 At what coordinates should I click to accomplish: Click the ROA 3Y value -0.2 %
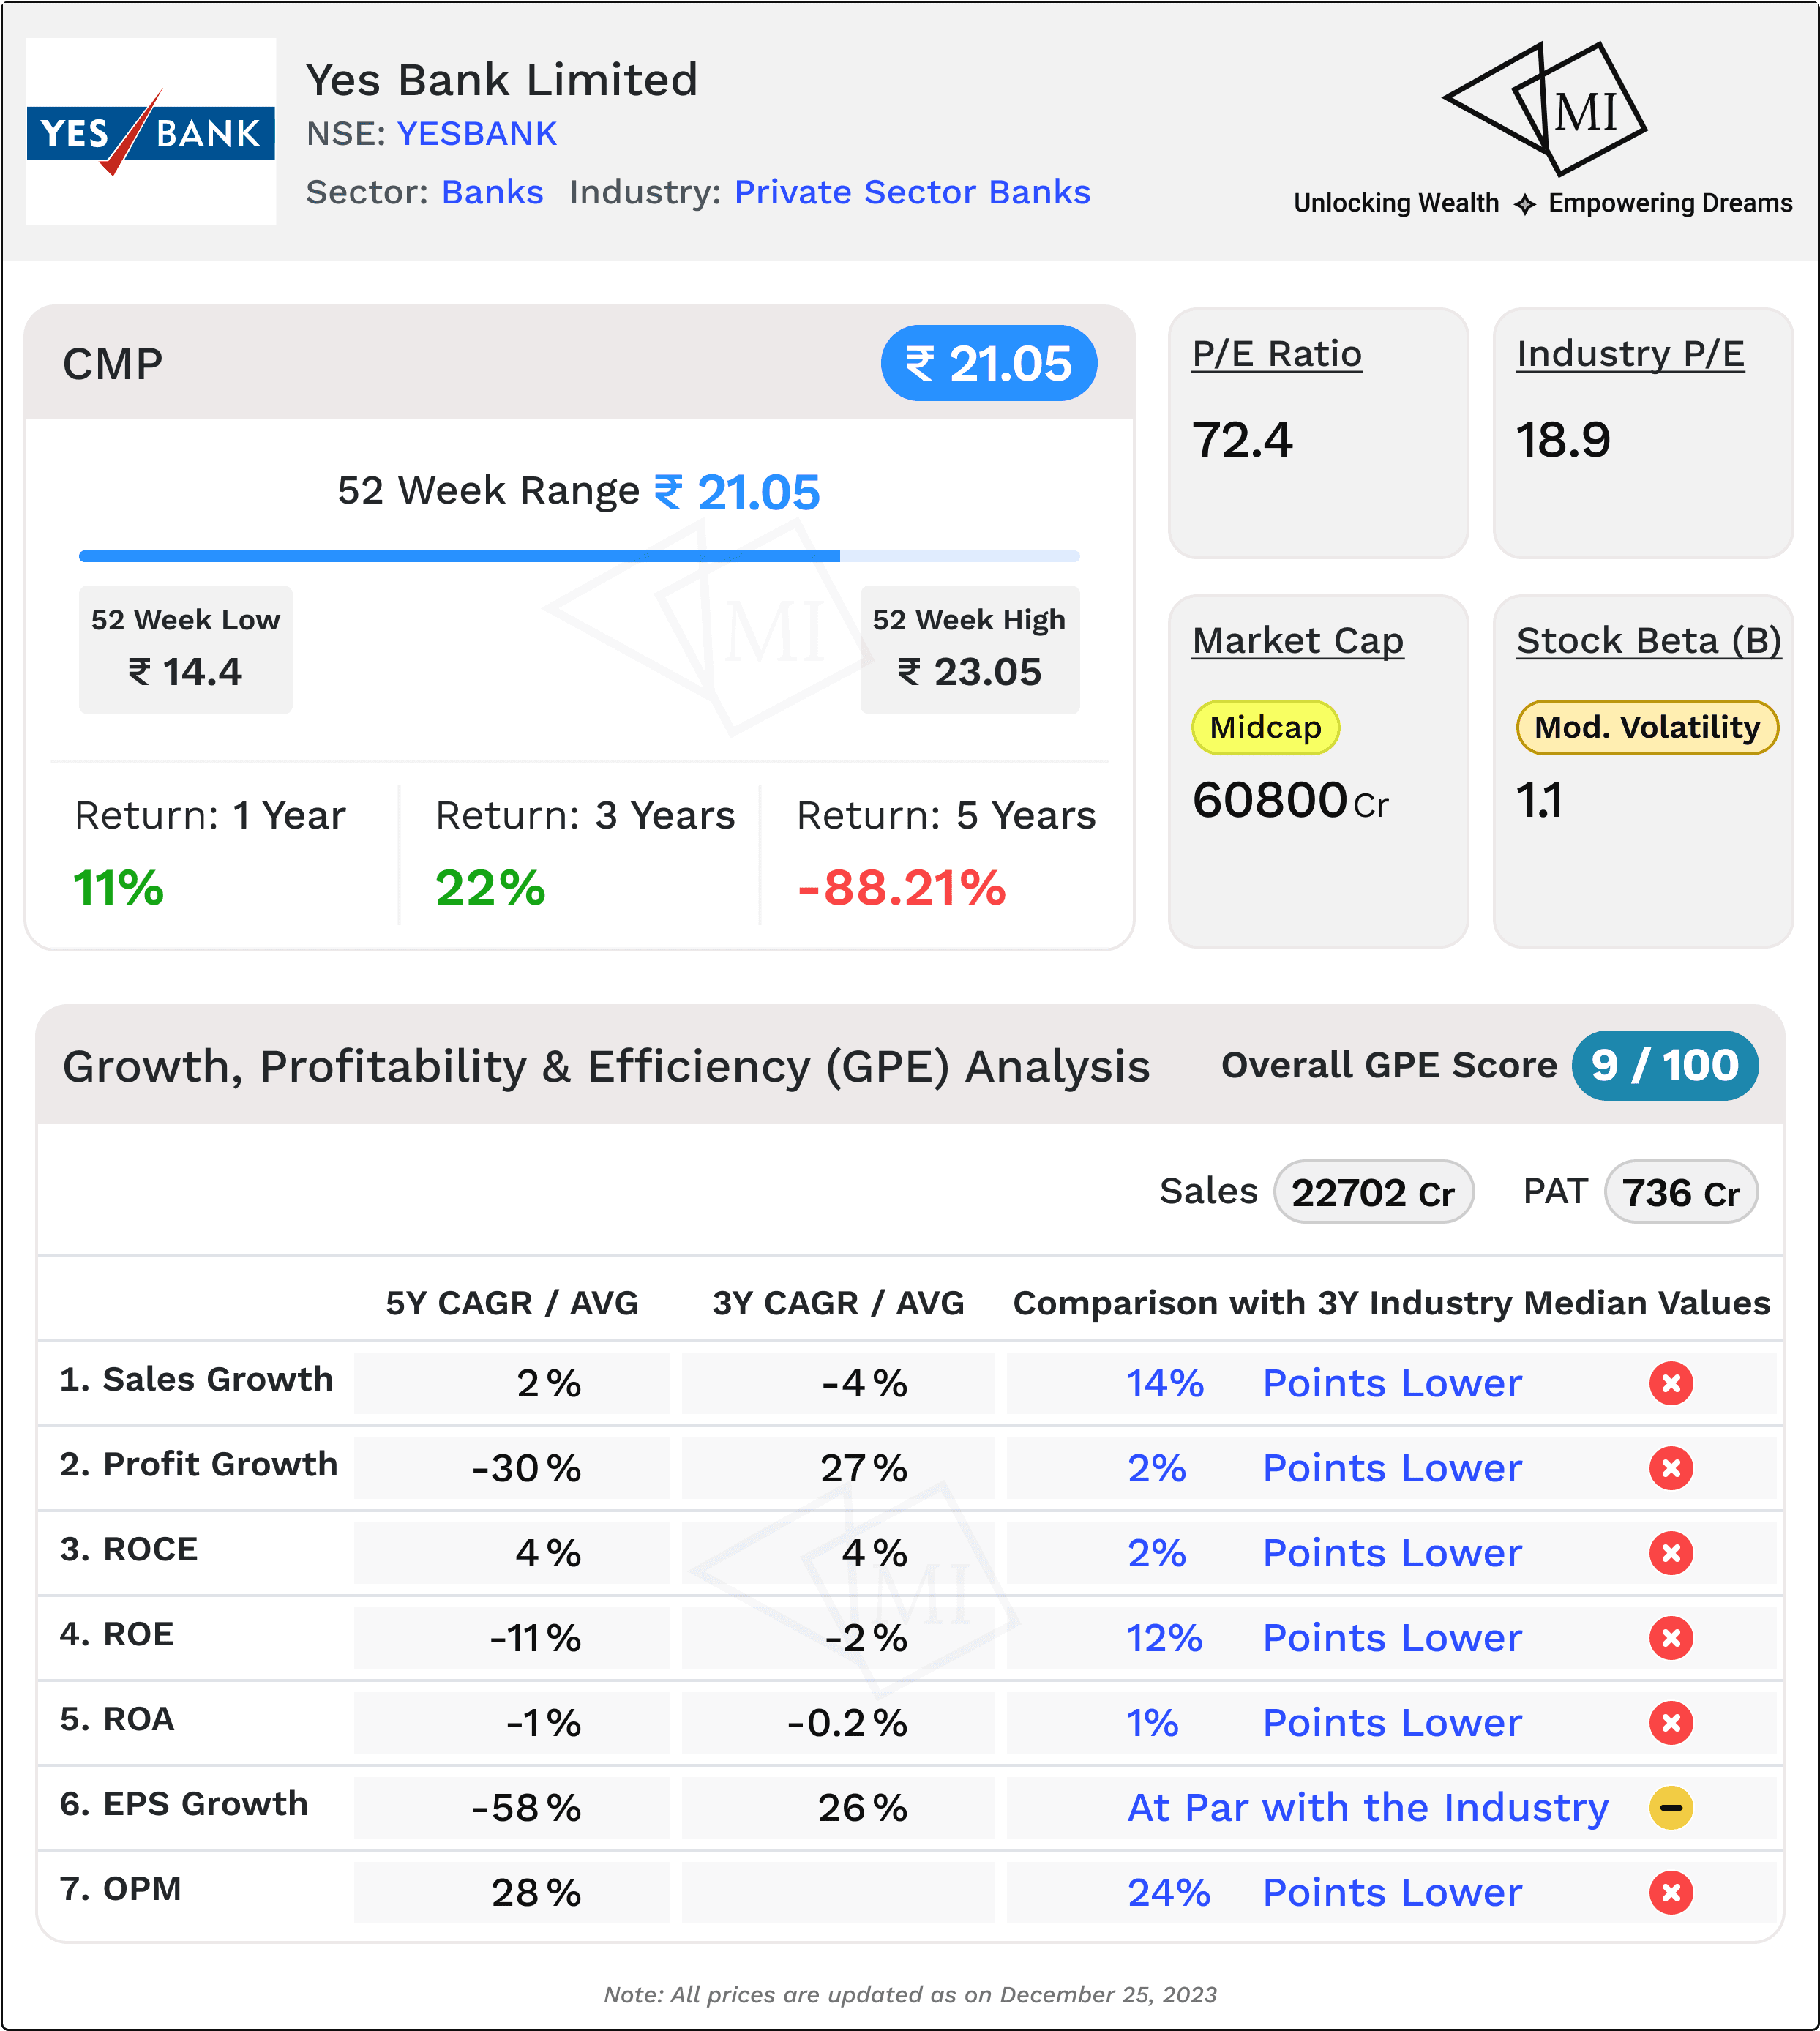(x=847, y=1723)
